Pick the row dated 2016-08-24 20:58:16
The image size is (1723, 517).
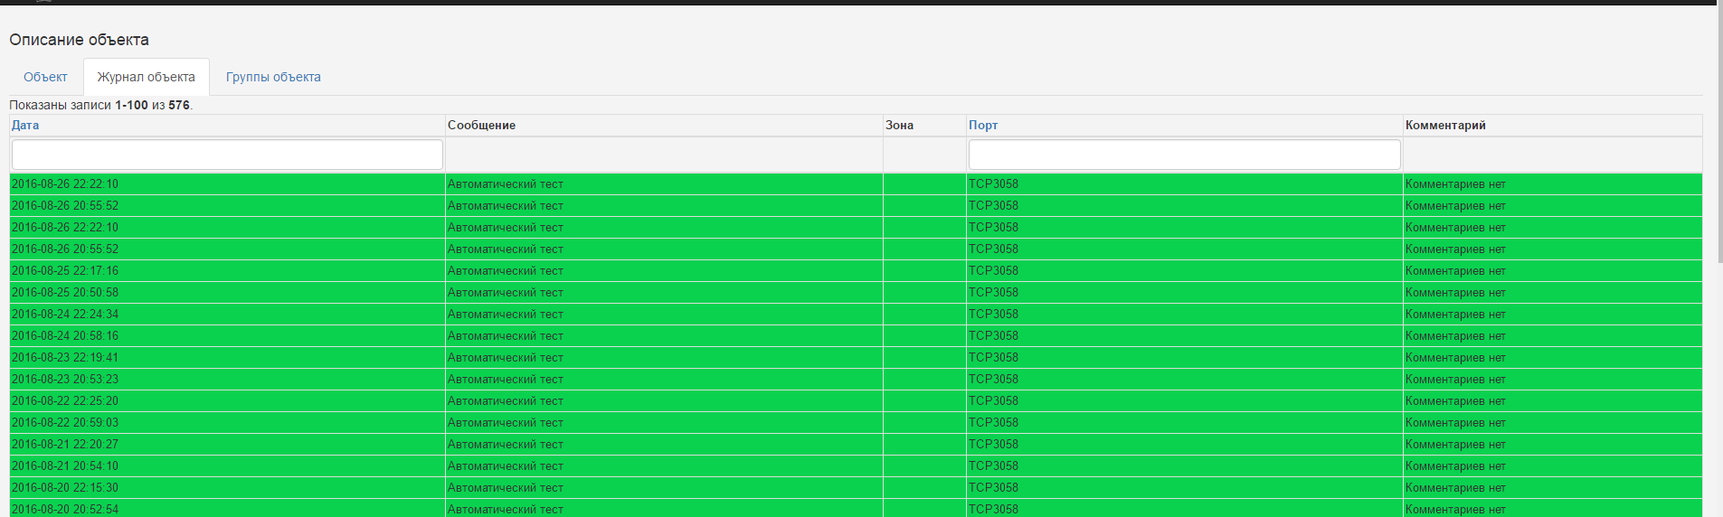pos(65,335)
